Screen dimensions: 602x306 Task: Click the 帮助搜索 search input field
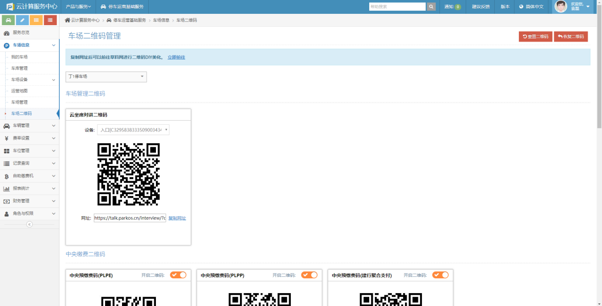[x=397, y=7]
